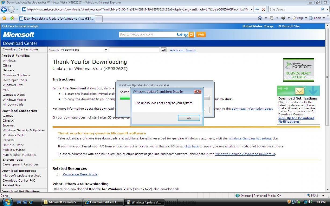The image size is (330, 206).
Task: Open the Live Search options dropdown arrow
Action: (x=327, y=9)
